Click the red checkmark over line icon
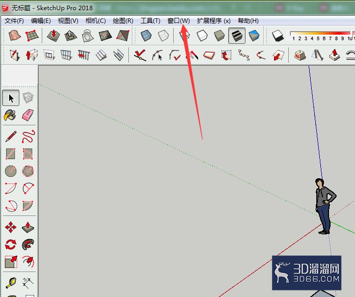355x297 pixels. pos(140,55)
